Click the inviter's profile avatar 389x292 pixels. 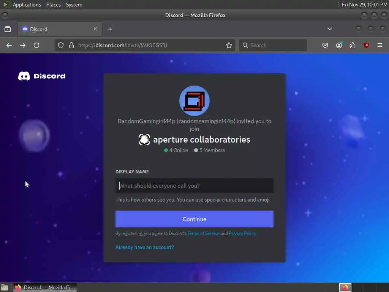tap(194, 101)
